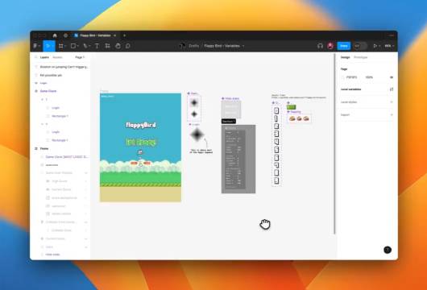Image resolution: width=427 pixels, height=290 pixels.
Task: Close the Flappy Bird - Variables tab
Action: click(114, 35)
